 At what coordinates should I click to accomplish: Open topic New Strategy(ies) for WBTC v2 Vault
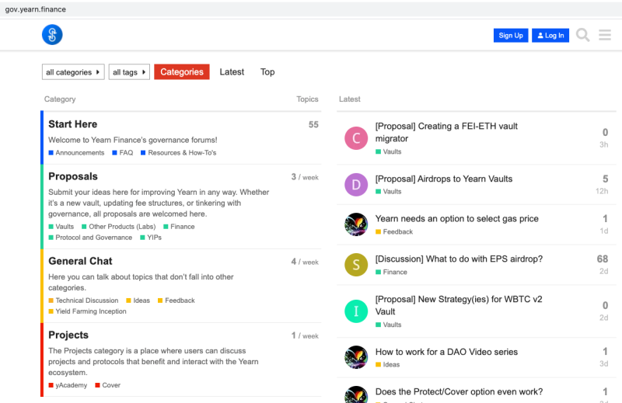(459, 305)
